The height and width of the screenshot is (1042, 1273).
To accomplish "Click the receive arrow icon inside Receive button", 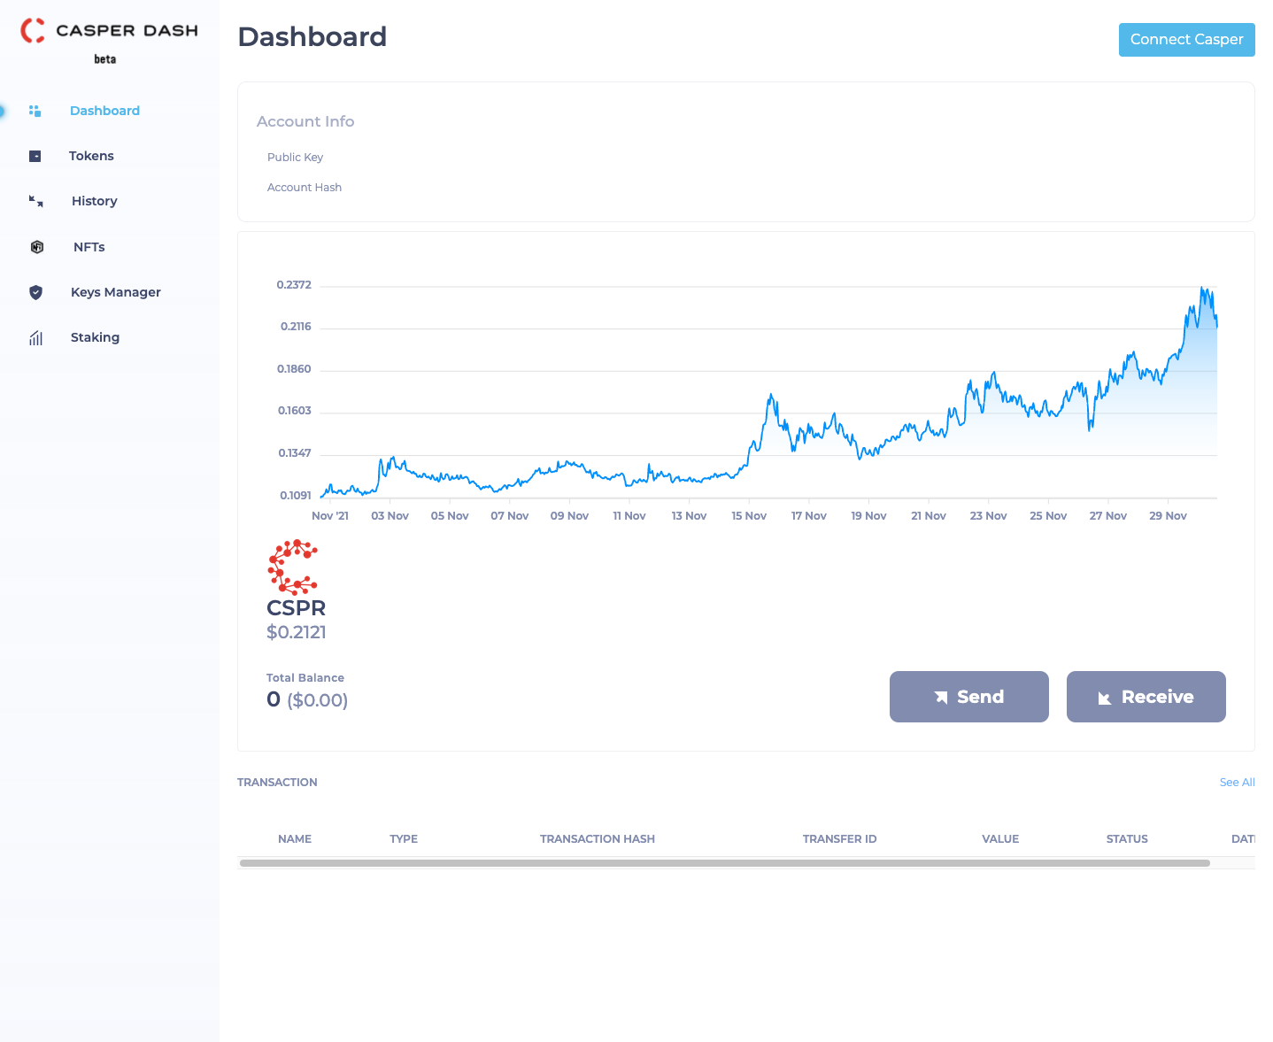I will coord(1104,698).
